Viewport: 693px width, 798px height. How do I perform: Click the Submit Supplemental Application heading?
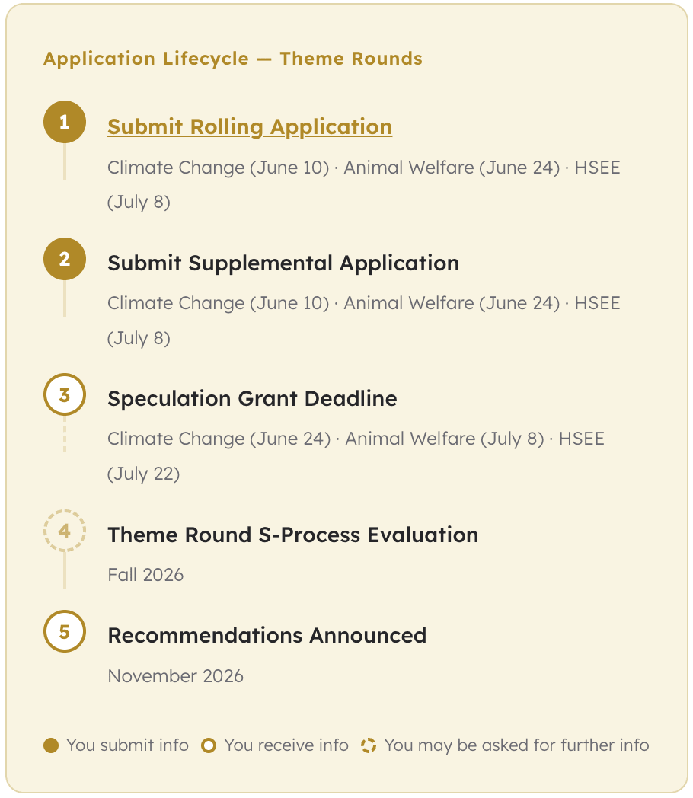[283, 263]
